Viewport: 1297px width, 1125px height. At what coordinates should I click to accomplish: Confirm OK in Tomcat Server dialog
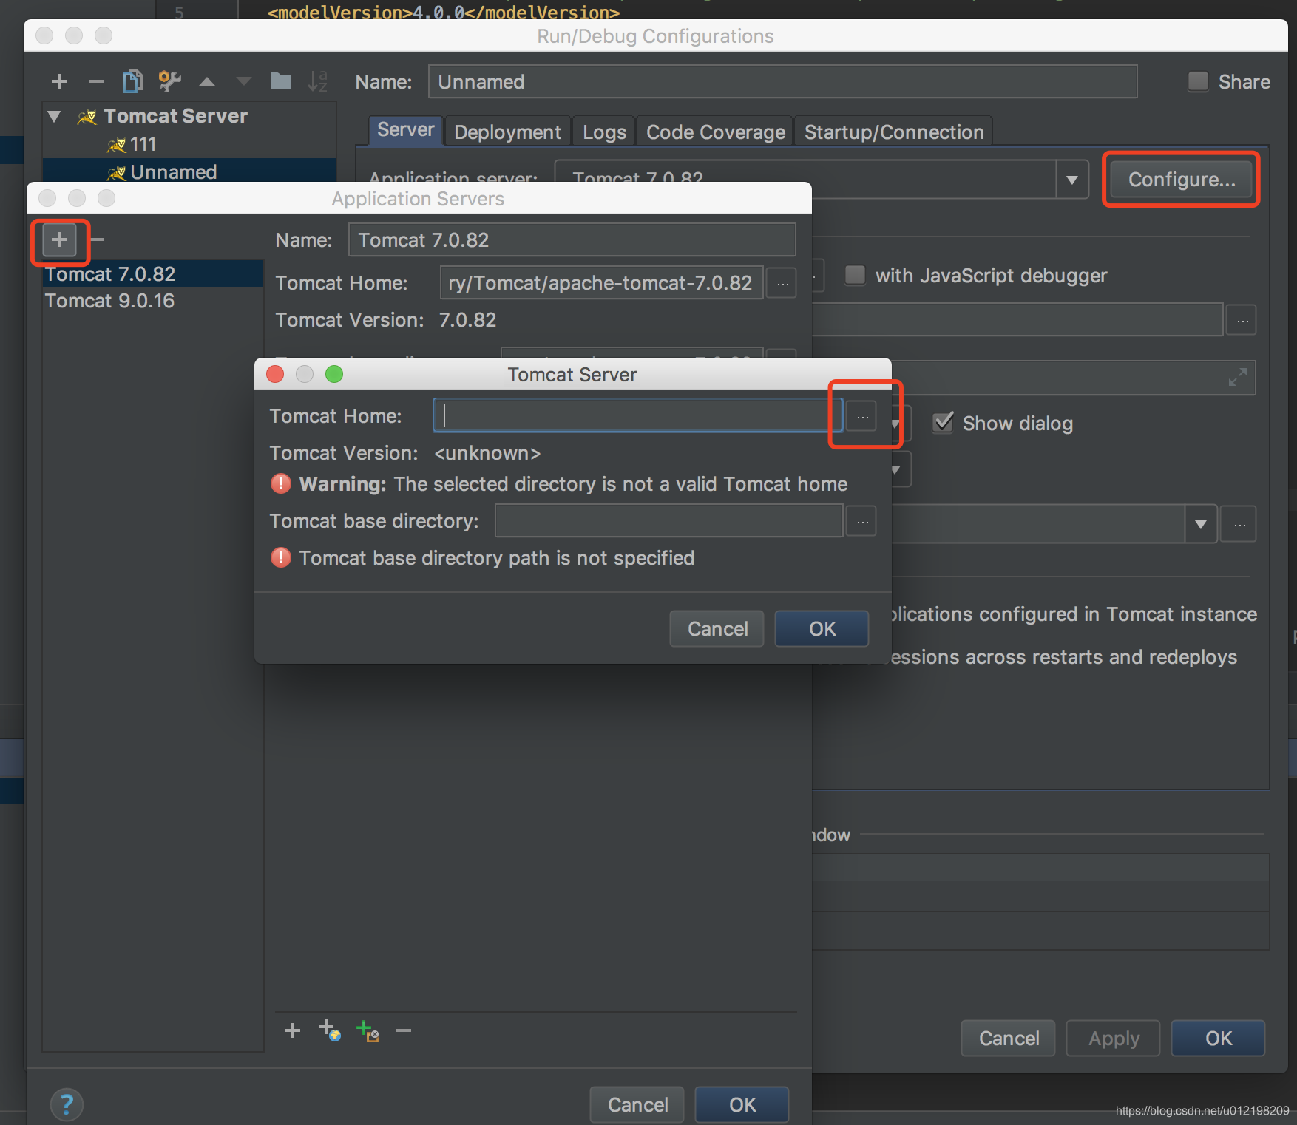(x=822, y=629)
